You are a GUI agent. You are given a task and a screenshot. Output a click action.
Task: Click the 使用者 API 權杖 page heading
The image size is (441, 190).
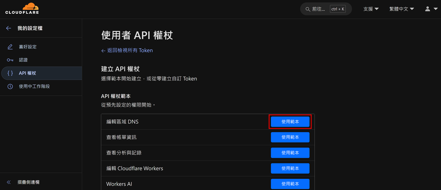click(x=137, y=36)
